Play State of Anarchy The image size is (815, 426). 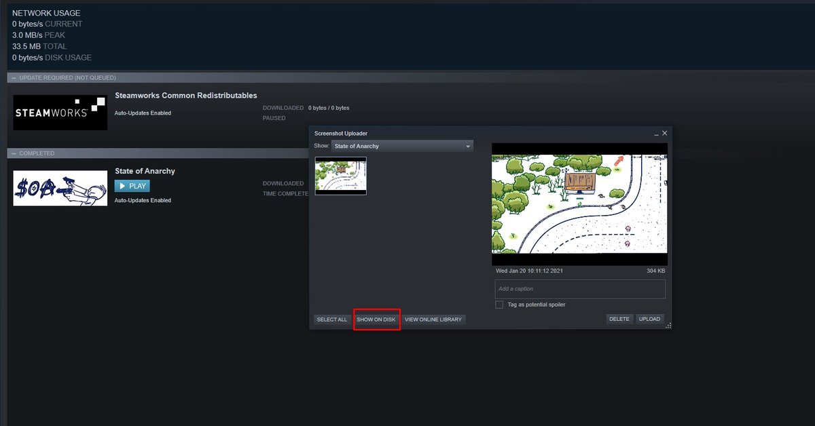click(x=132, y=186)
